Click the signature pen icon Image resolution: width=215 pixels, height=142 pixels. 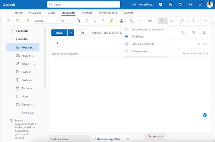coord(182,21)
